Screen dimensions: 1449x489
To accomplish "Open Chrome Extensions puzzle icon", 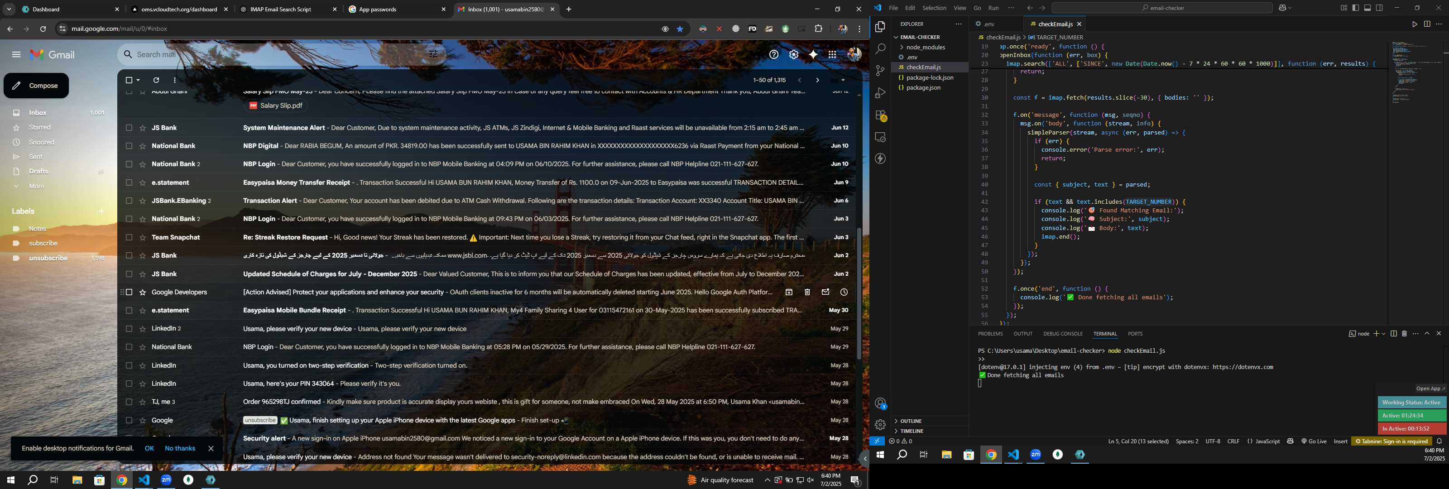I will click(x=818, y=29).
